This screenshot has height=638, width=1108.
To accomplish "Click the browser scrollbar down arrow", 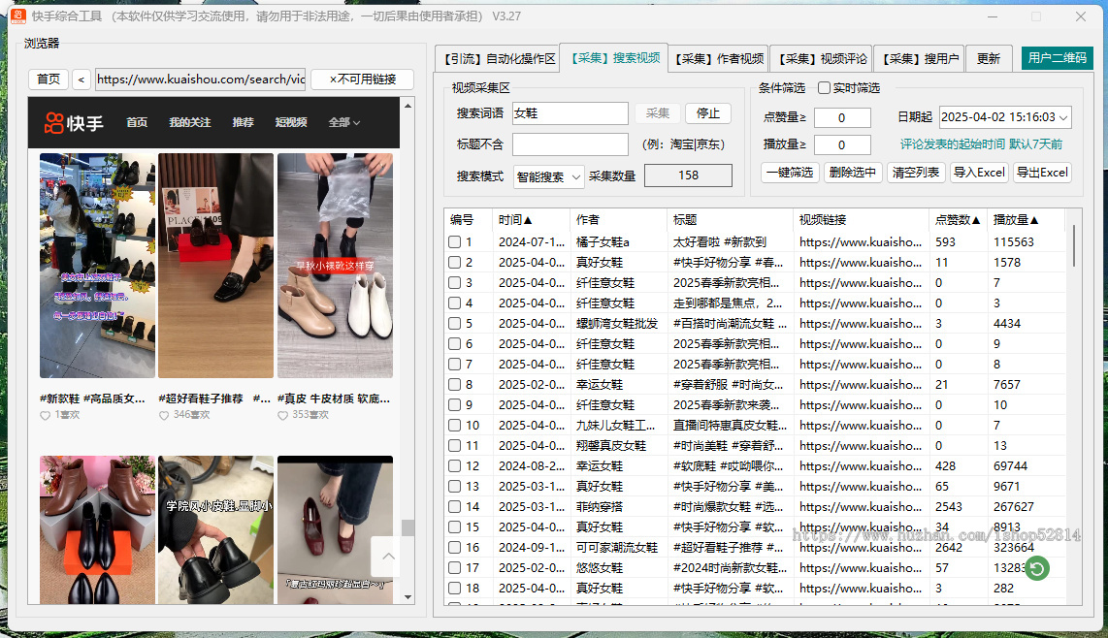I will [x=407, y=597].
